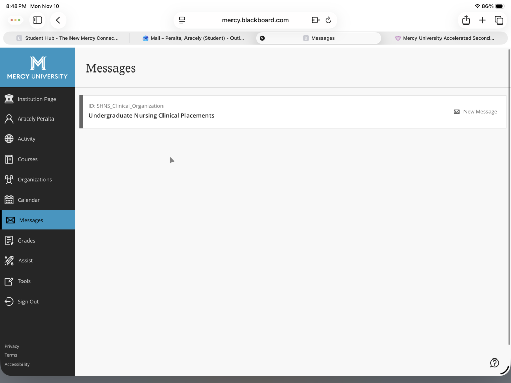Open the Tools sidebar item

tap(24, 281)
